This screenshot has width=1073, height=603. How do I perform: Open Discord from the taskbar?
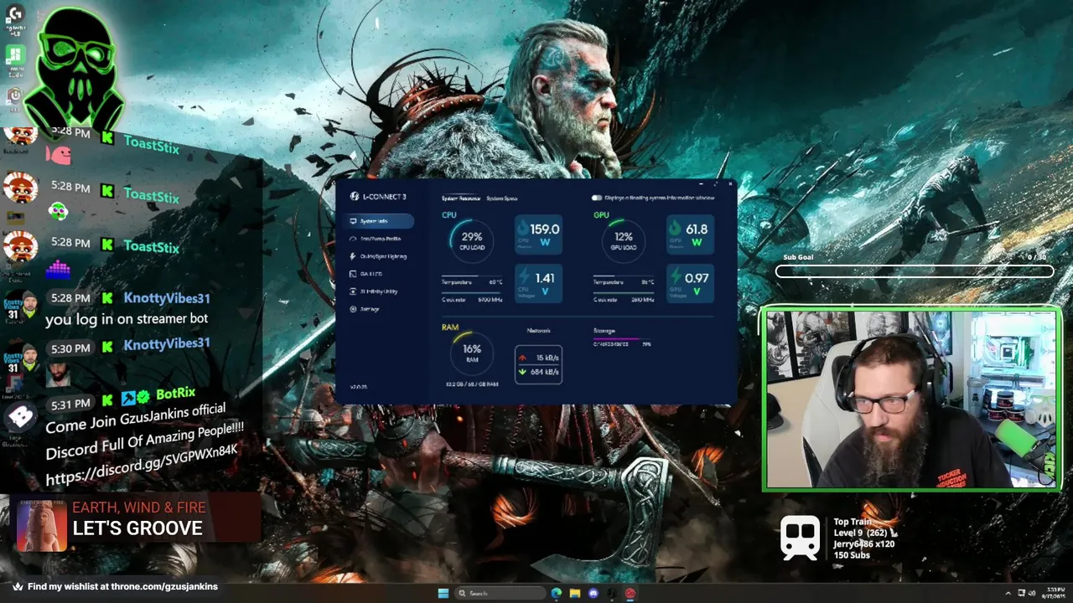click(x=594, y=593)
